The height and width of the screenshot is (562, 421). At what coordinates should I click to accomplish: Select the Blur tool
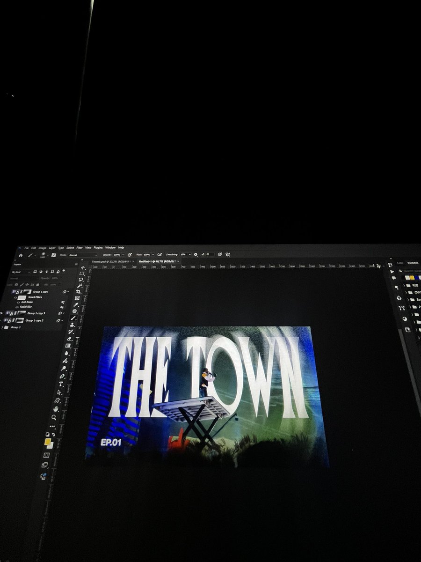pyautogui.click(x=66, y=354)
